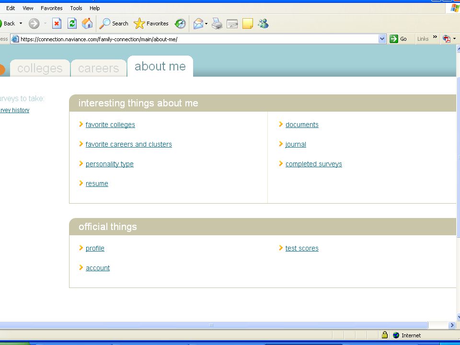The width and height of the screenshot is (460, 345).
Task: Refresh the page with green arrows icon
Action: (72, 23)
